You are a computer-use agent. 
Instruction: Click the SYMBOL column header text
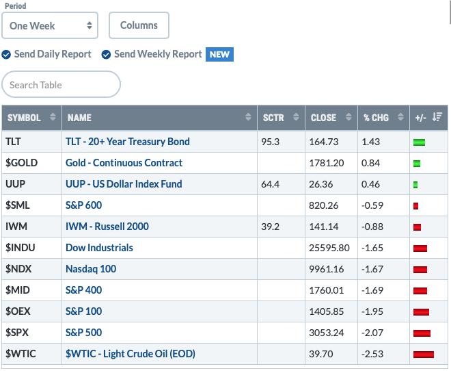[x=24, y=118]
